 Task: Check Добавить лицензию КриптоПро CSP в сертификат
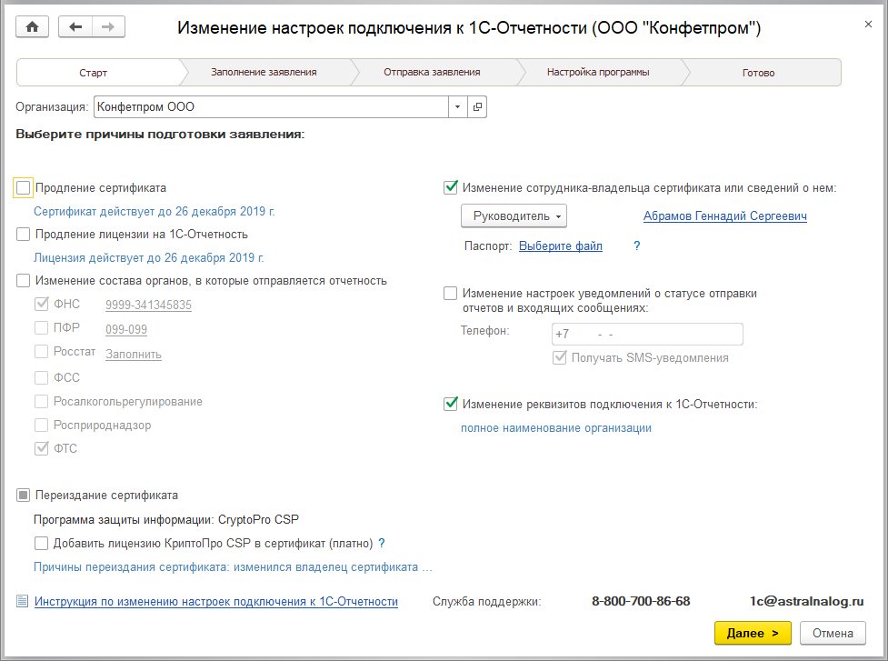41,543
